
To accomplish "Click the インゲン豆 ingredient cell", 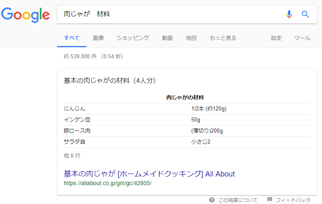I will tap(77, 119).
